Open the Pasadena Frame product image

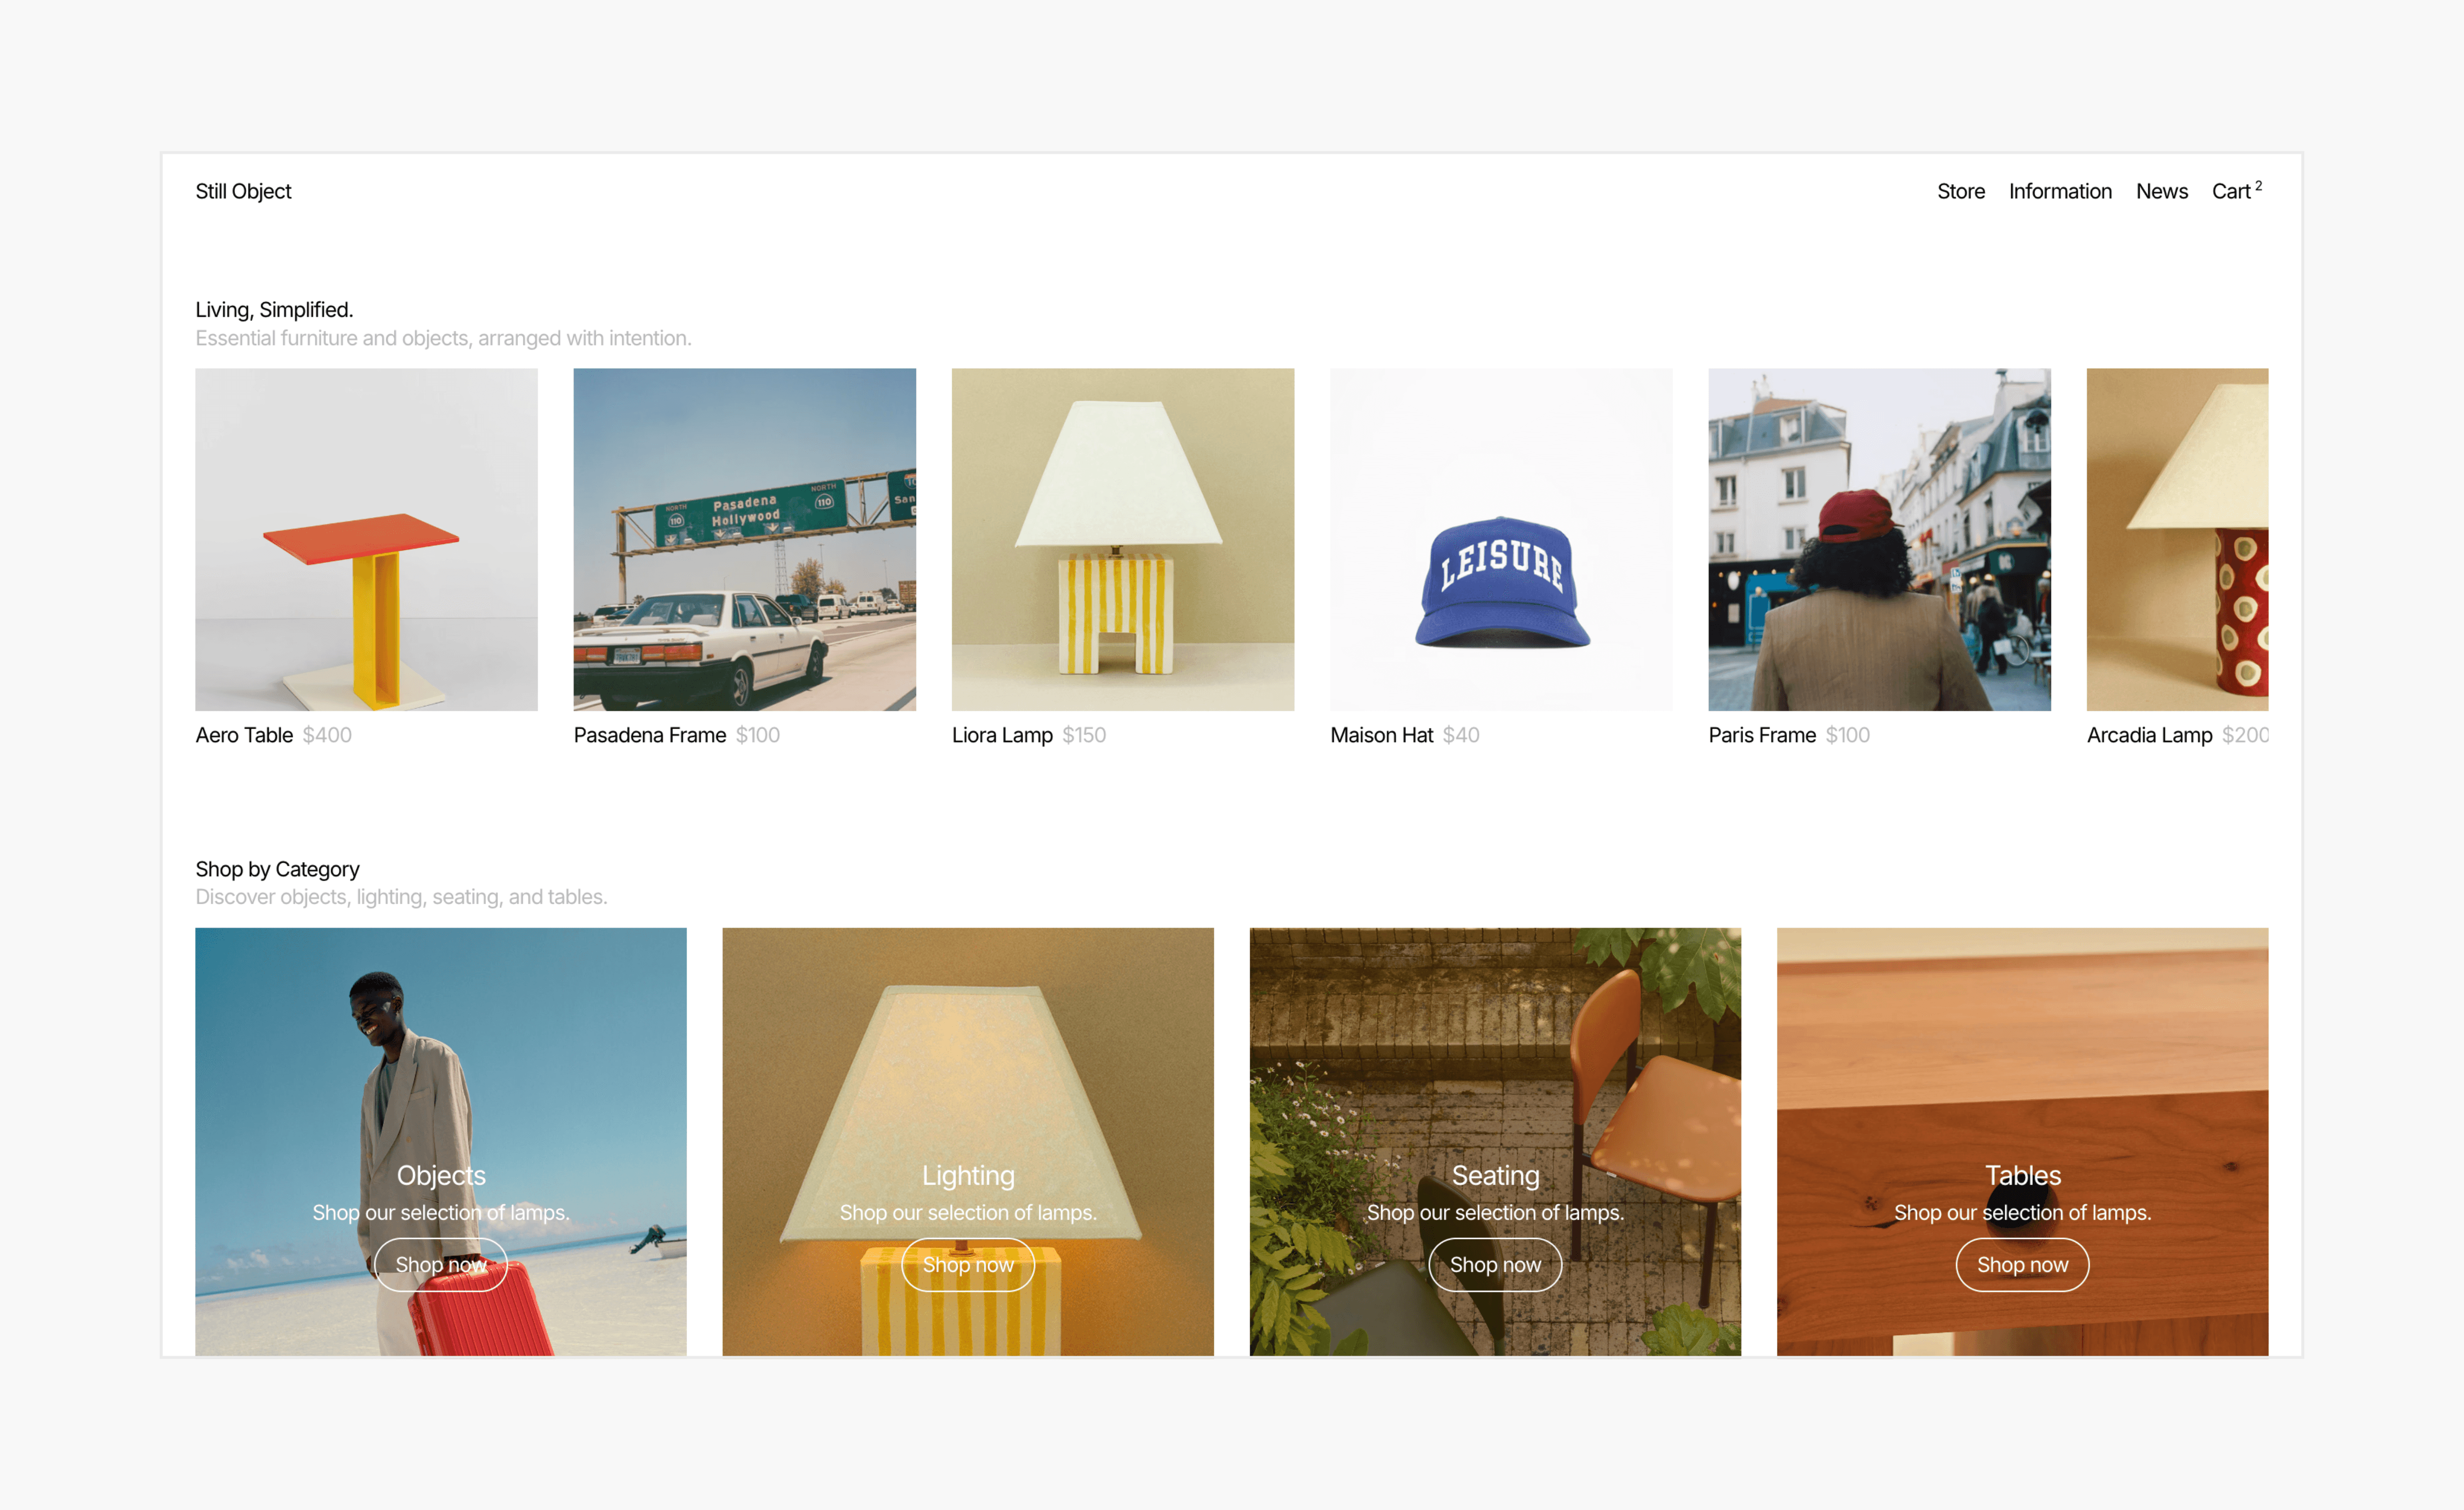(x=744, y=539)
